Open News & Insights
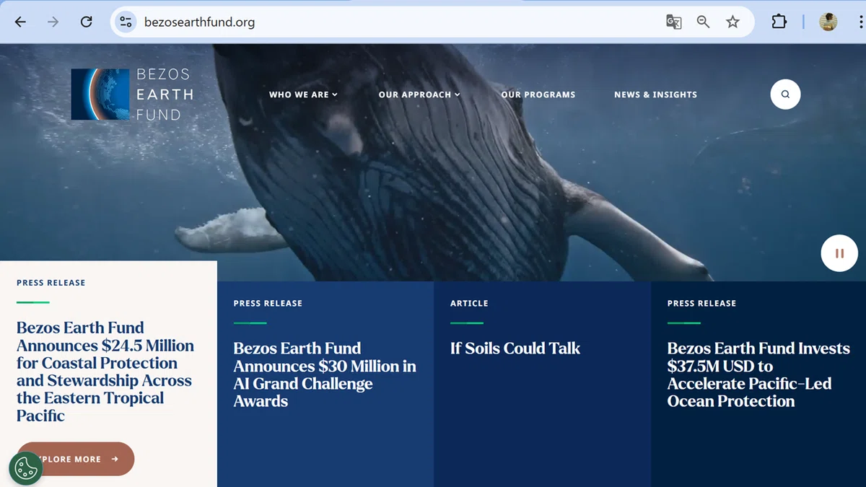This screenshot has height=487, width=866. pos(655,95)
